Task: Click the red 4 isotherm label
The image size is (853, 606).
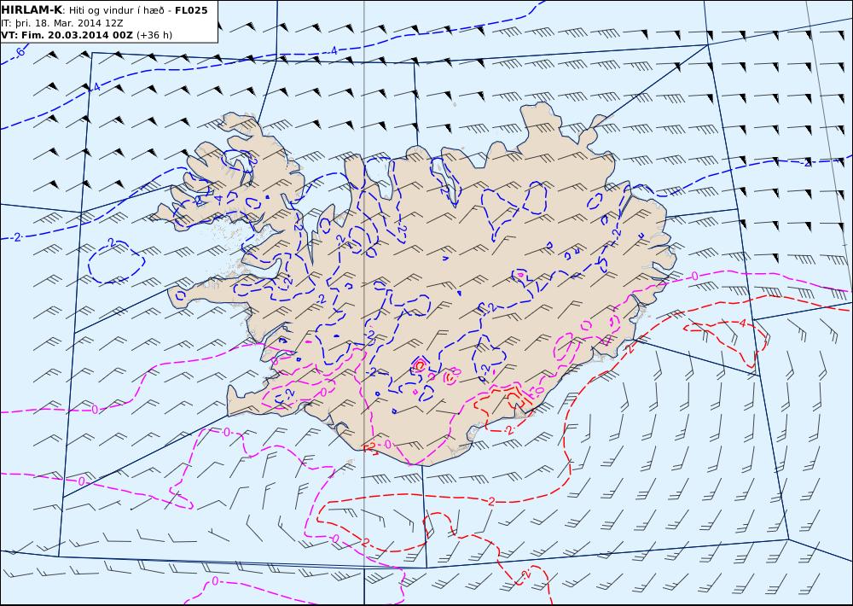Action: (x=743, y=323)
